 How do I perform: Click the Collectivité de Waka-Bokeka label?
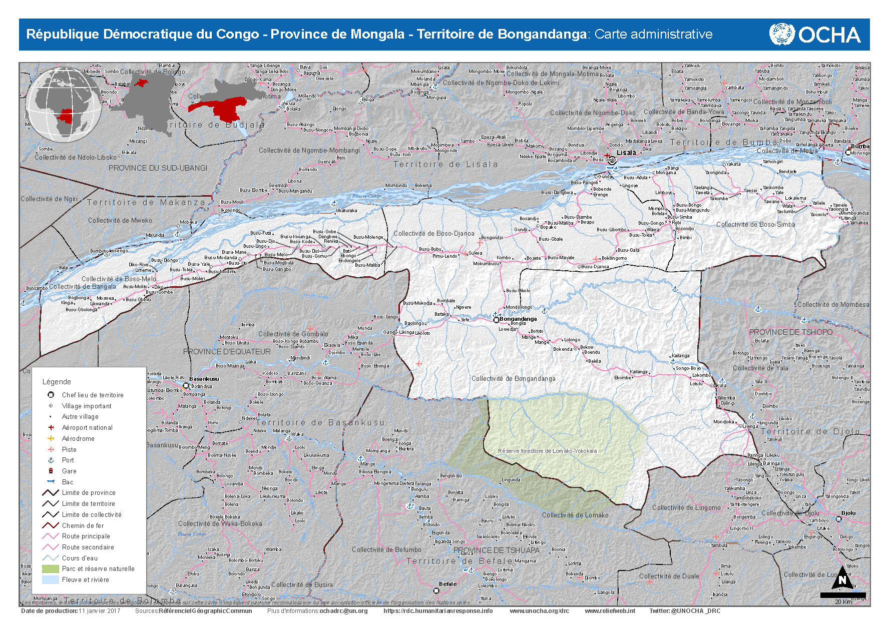(220, 524)
